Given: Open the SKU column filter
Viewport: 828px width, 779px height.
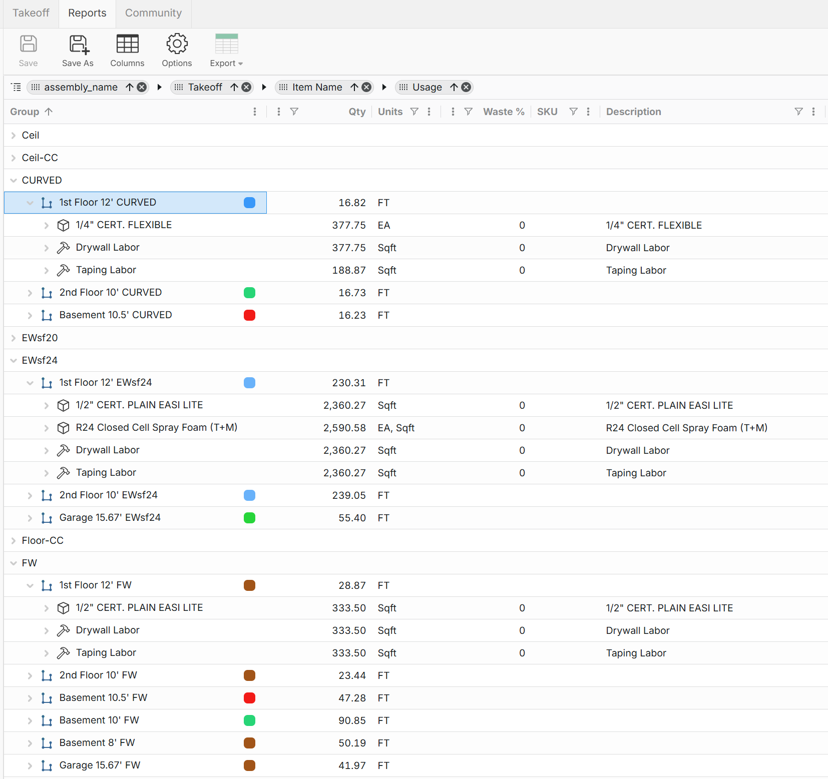Looking at the screenshot, I should click(x=573, y=112).
